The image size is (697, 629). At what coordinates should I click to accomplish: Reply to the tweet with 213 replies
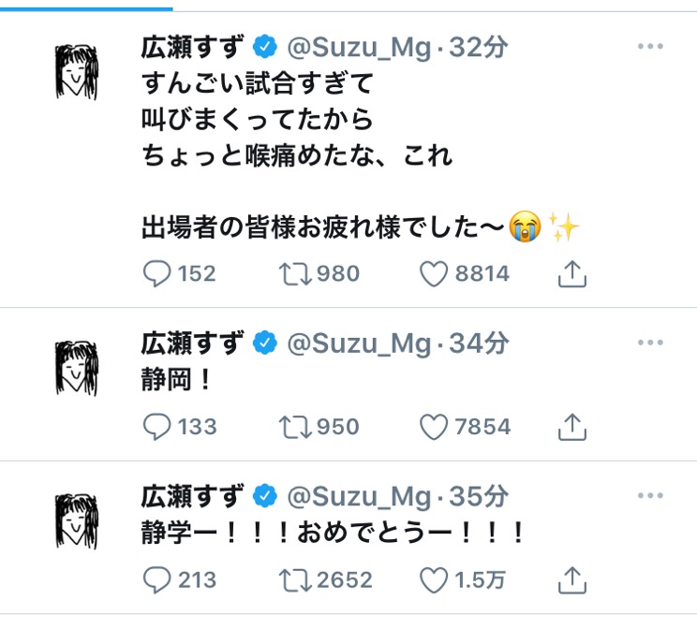tap(156, 579)
